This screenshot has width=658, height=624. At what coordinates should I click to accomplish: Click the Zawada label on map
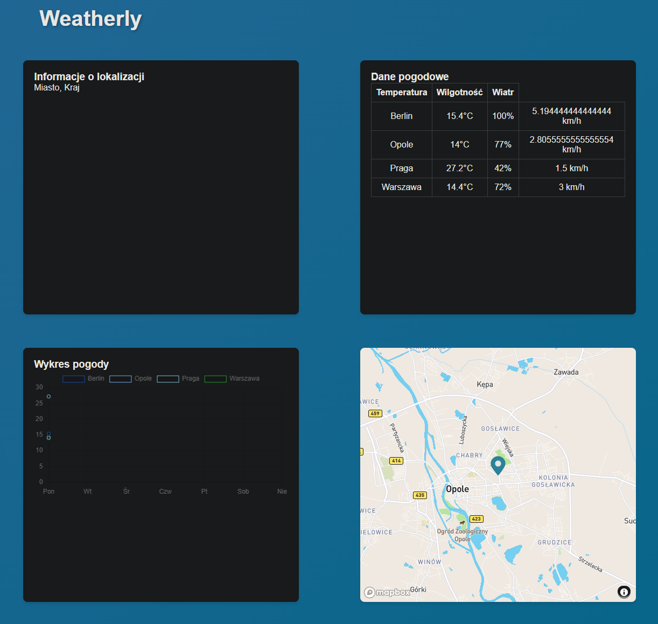point(566,372)
